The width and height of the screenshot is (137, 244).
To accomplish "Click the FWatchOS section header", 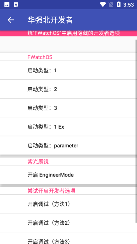I will pos(40,57).
